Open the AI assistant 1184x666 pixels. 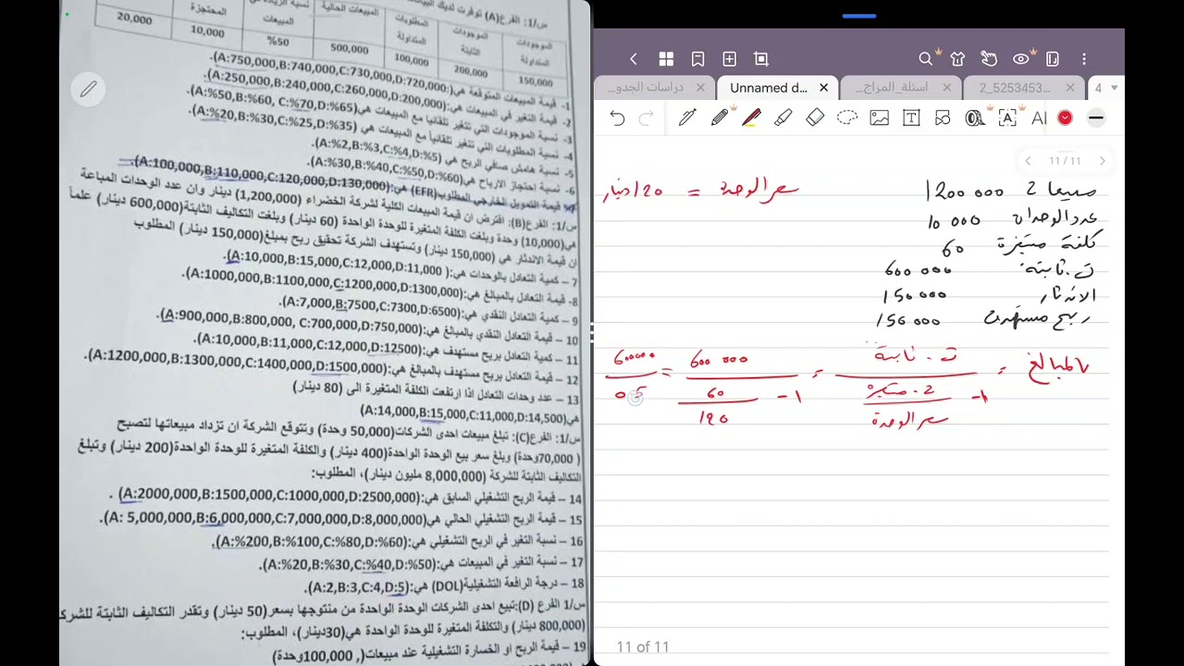click(x=1039, y=118)
